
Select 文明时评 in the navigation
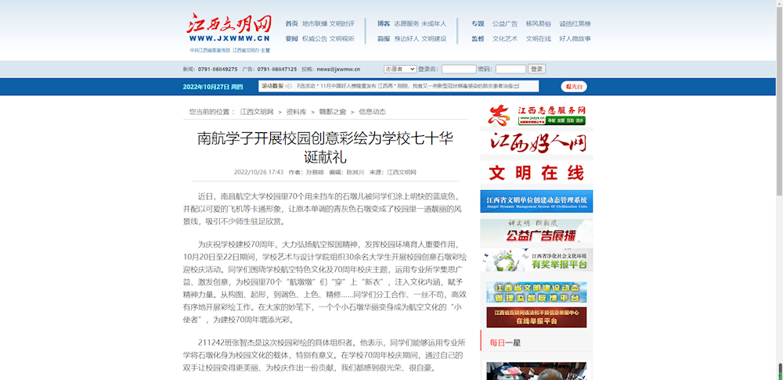pos(342,23)
